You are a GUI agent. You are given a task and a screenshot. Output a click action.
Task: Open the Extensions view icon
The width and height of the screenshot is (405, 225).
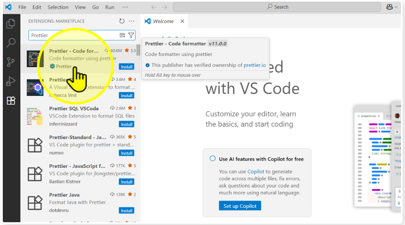(11, 100)
